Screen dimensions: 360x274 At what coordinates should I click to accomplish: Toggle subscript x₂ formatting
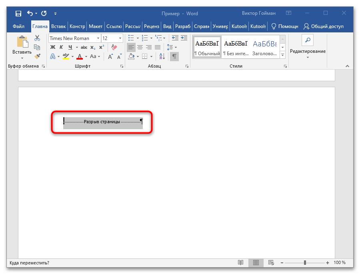(93, 47)
